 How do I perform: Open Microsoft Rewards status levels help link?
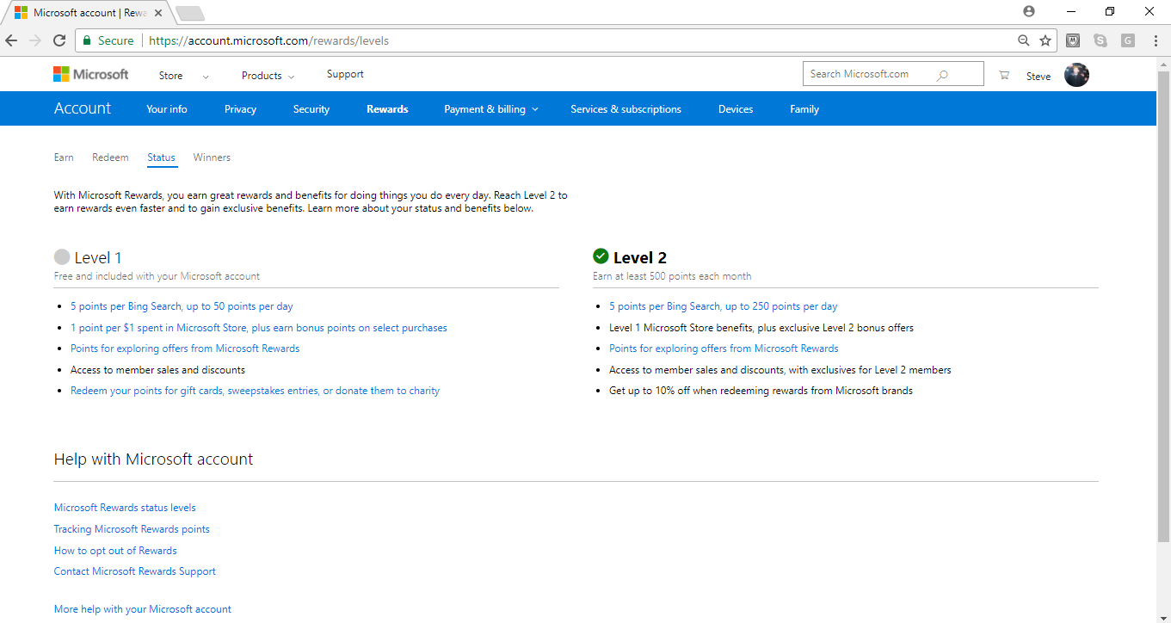pos(125,508)
